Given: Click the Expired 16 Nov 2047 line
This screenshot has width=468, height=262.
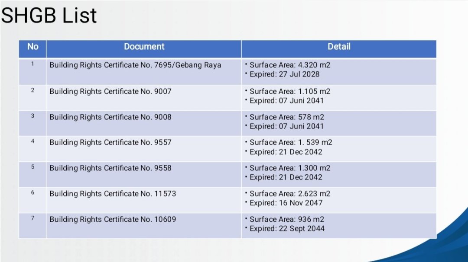Looking at the screenshot, I should 286,203.
